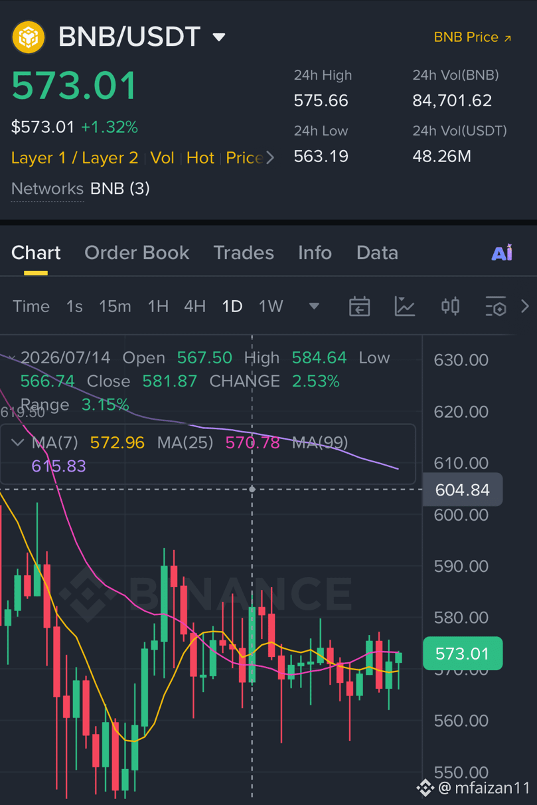
Task: Switch to the Order Book tab
Action: pos(137,252)
